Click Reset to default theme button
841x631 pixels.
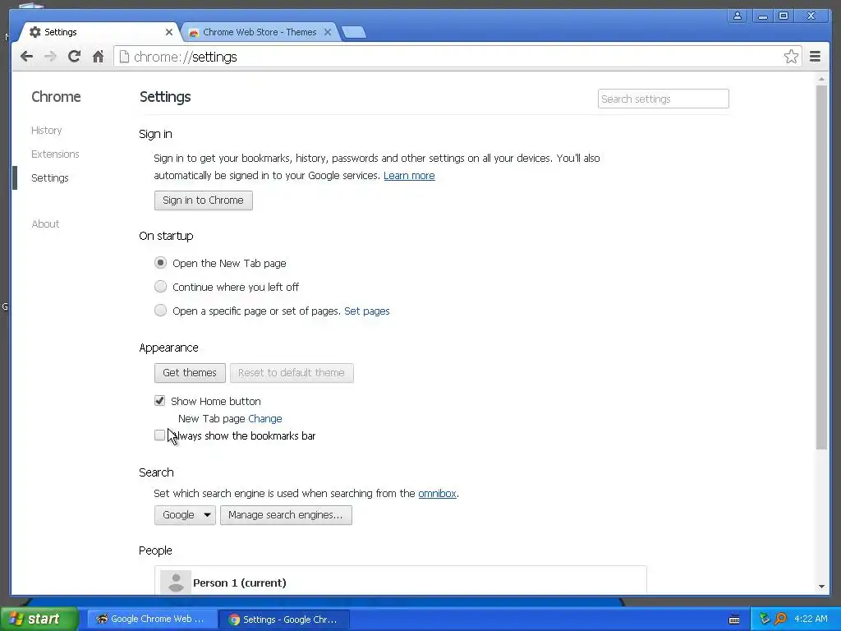(x=292, y=373)
